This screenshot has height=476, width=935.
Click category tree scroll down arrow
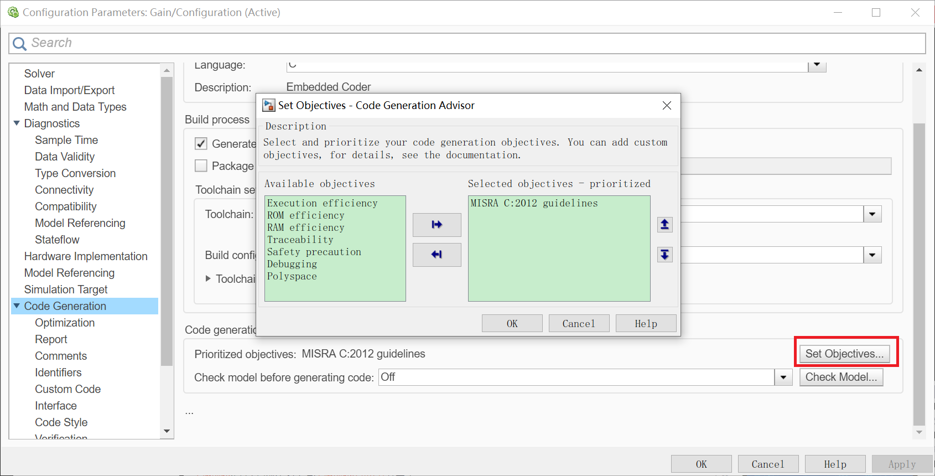[167, 431]
